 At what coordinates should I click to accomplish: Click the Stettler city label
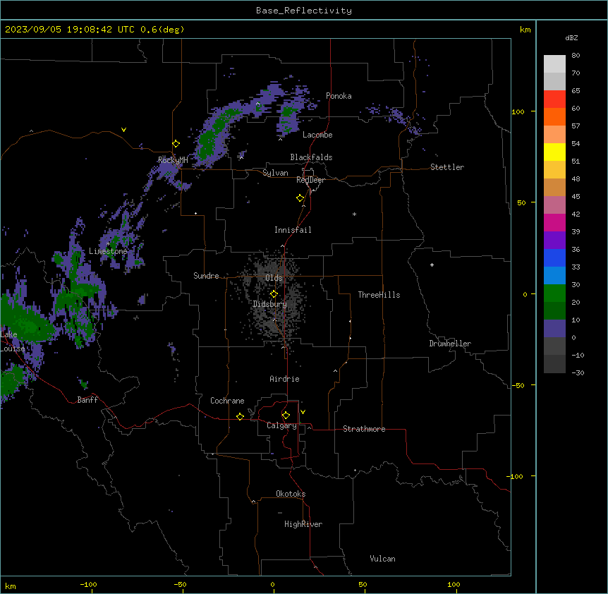(x=446, y=167)
